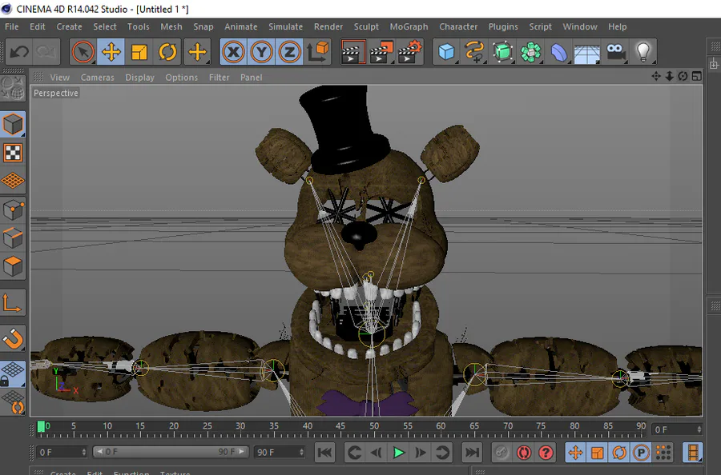Image resolution: width=721 pixels, height=475 pixels.
Task: Toggle X axis lock
Action: [x=234, y=51]
